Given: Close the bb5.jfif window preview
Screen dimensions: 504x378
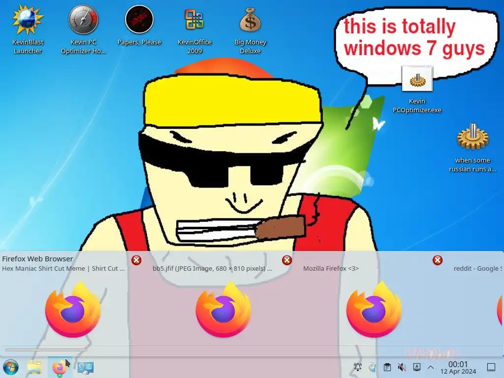Looking at the screenshot, I should pos(287,260).
